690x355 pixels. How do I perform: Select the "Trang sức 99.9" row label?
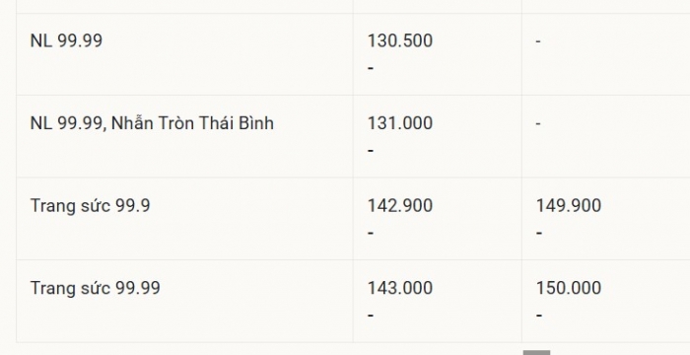click(x=91, y=206)
